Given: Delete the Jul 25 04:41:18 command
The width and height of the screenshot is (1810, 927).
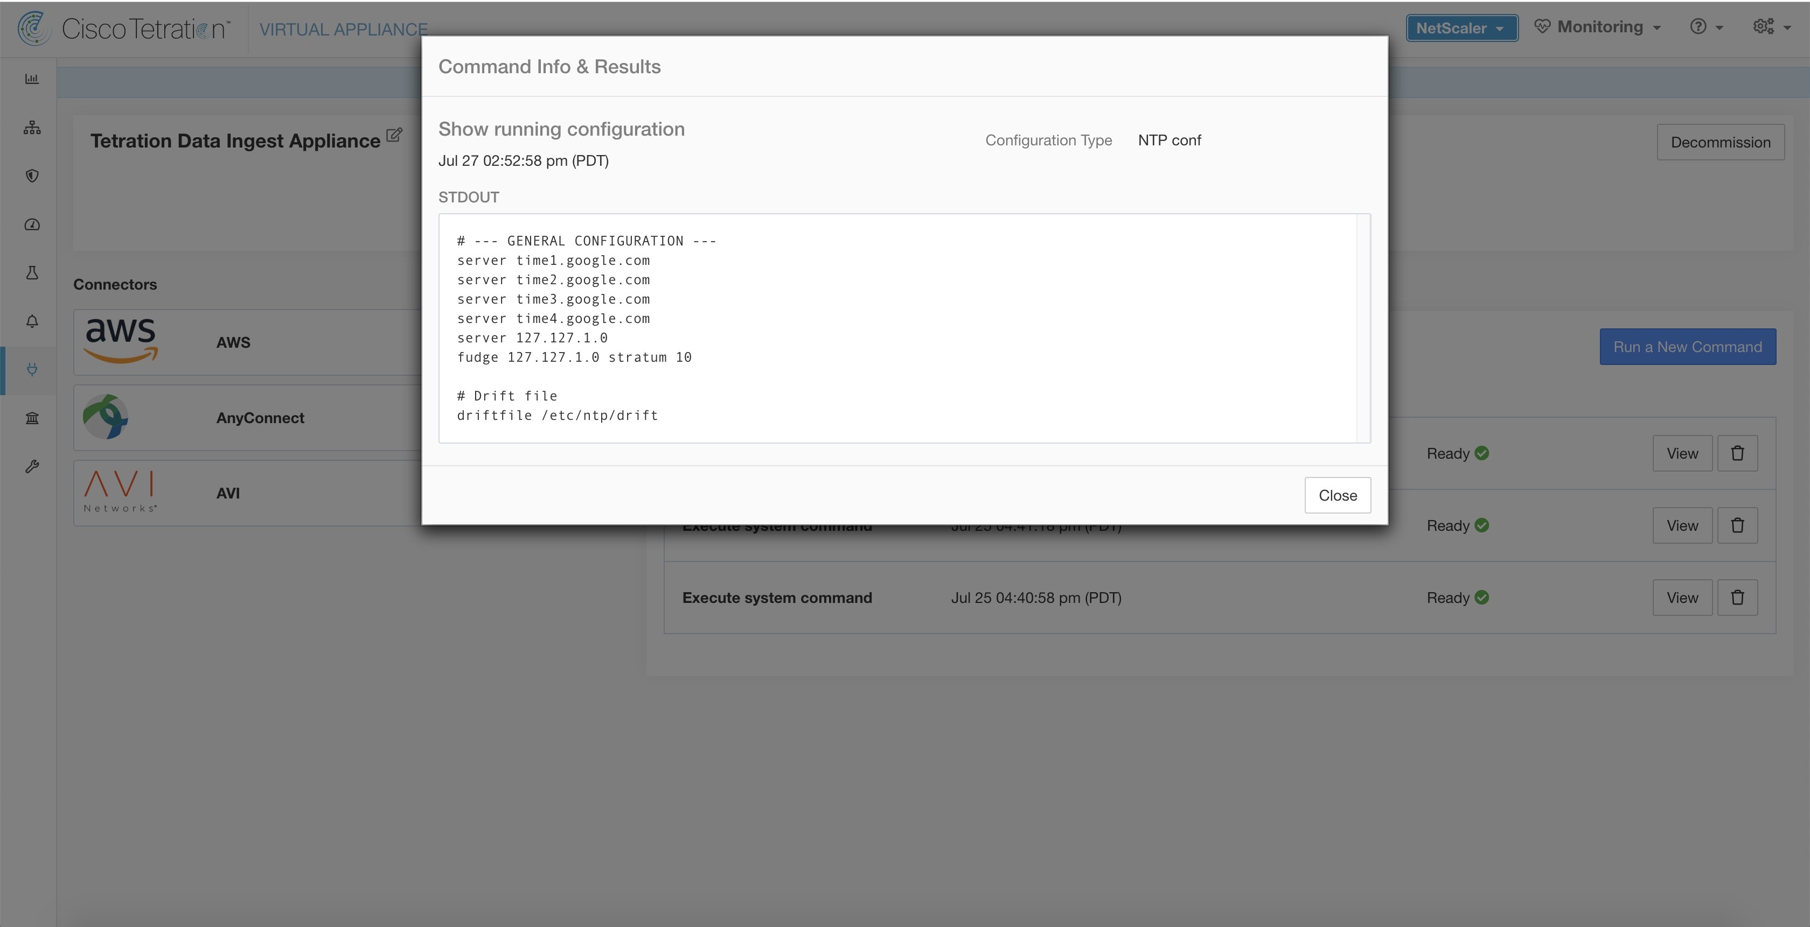Looking at the screenshot, I should (1737, 525).
